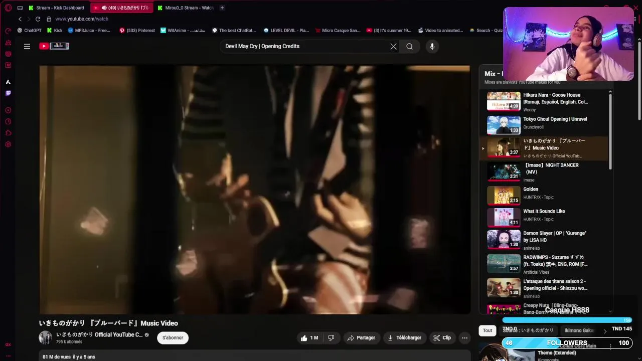
Task: Create a Clip with scissors button
Action: [442, 338]
